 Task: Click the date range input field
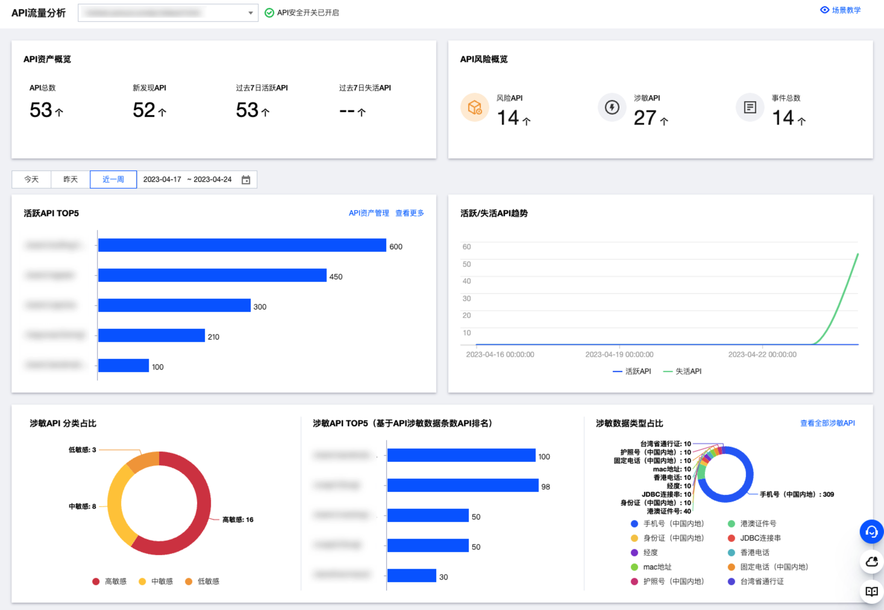[187, 179]
